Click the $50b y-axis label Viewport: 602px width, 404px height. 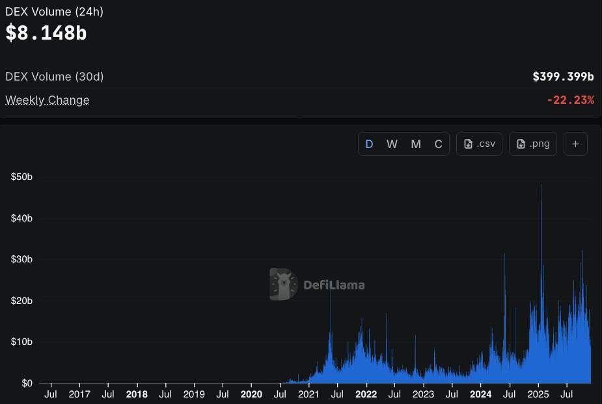[x=21, y=177]
